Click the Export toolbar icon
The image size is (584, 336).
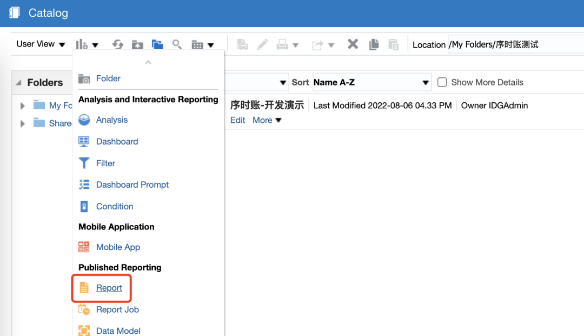coord(318,45)
